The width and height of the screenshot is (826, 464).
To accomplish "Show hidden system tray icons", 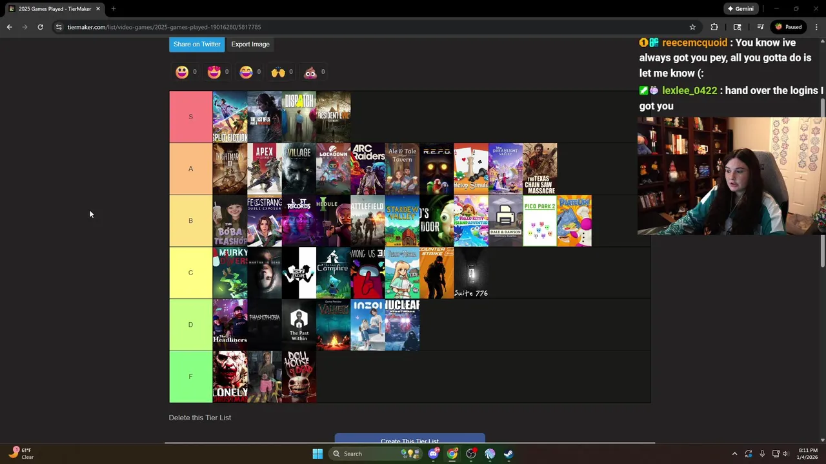I will (734, 454).
